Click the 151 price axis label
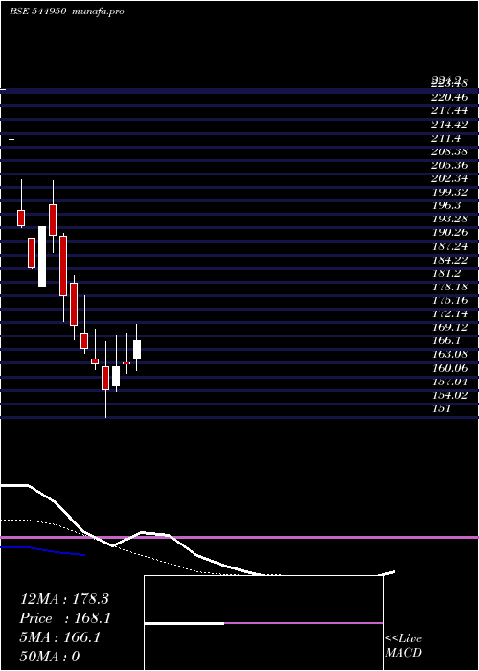 [442, 408]
